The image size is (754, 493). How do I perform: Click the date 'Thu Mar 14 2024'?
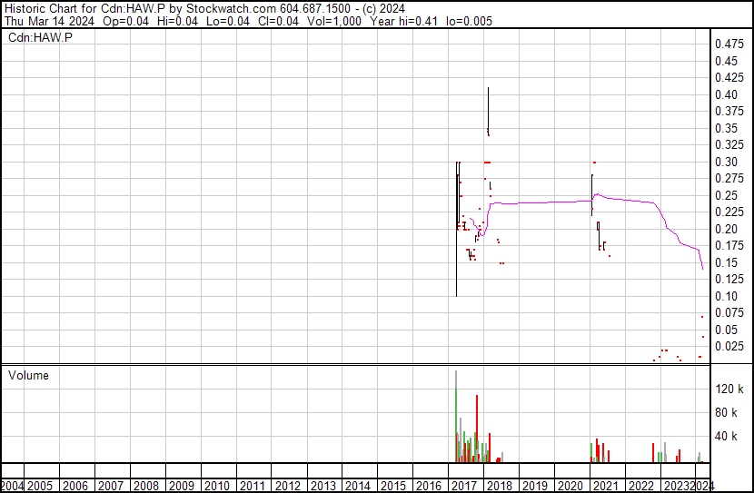pyautogui.click(x=50, y=21)
